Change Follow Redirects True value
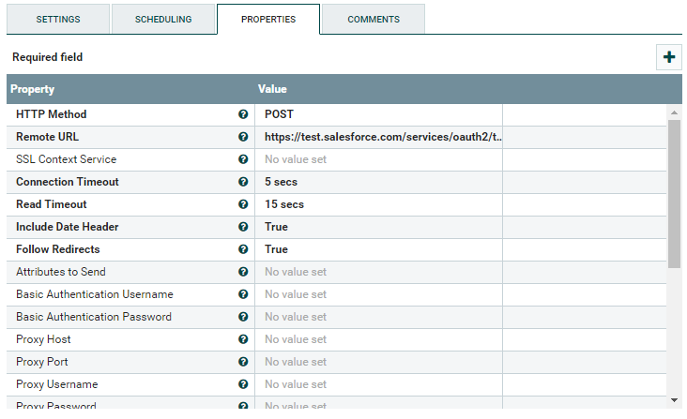 pos(378,249)
